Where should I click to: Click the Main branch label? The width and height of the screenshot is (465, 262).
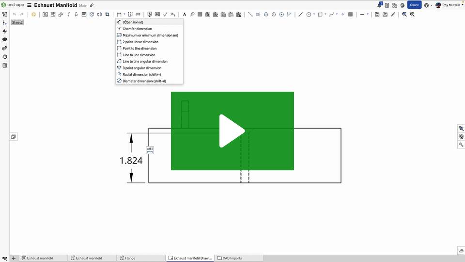click(83, 6)
